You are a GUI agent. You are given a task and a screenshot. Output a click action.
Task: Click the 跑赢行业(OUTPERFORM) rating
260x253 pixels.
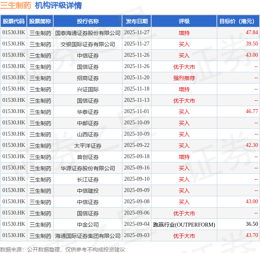point(184,225)
